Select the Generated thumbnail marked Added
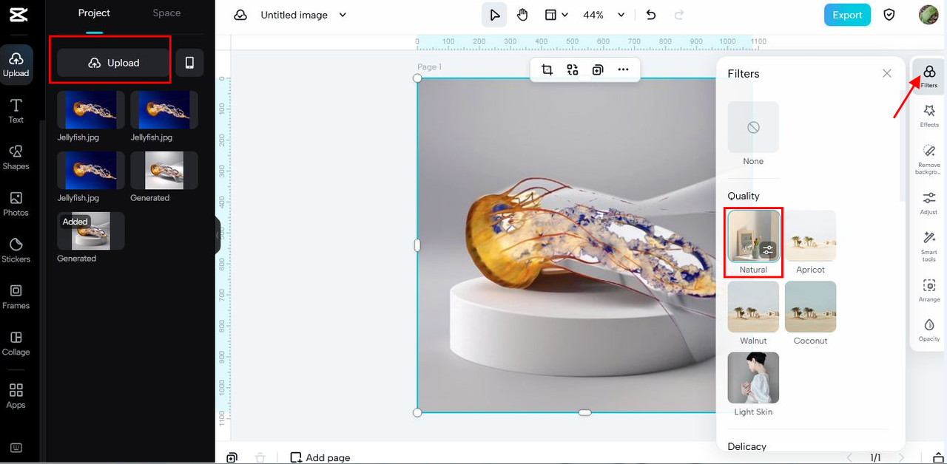This screenshot has width=947, height=464. 91,231
